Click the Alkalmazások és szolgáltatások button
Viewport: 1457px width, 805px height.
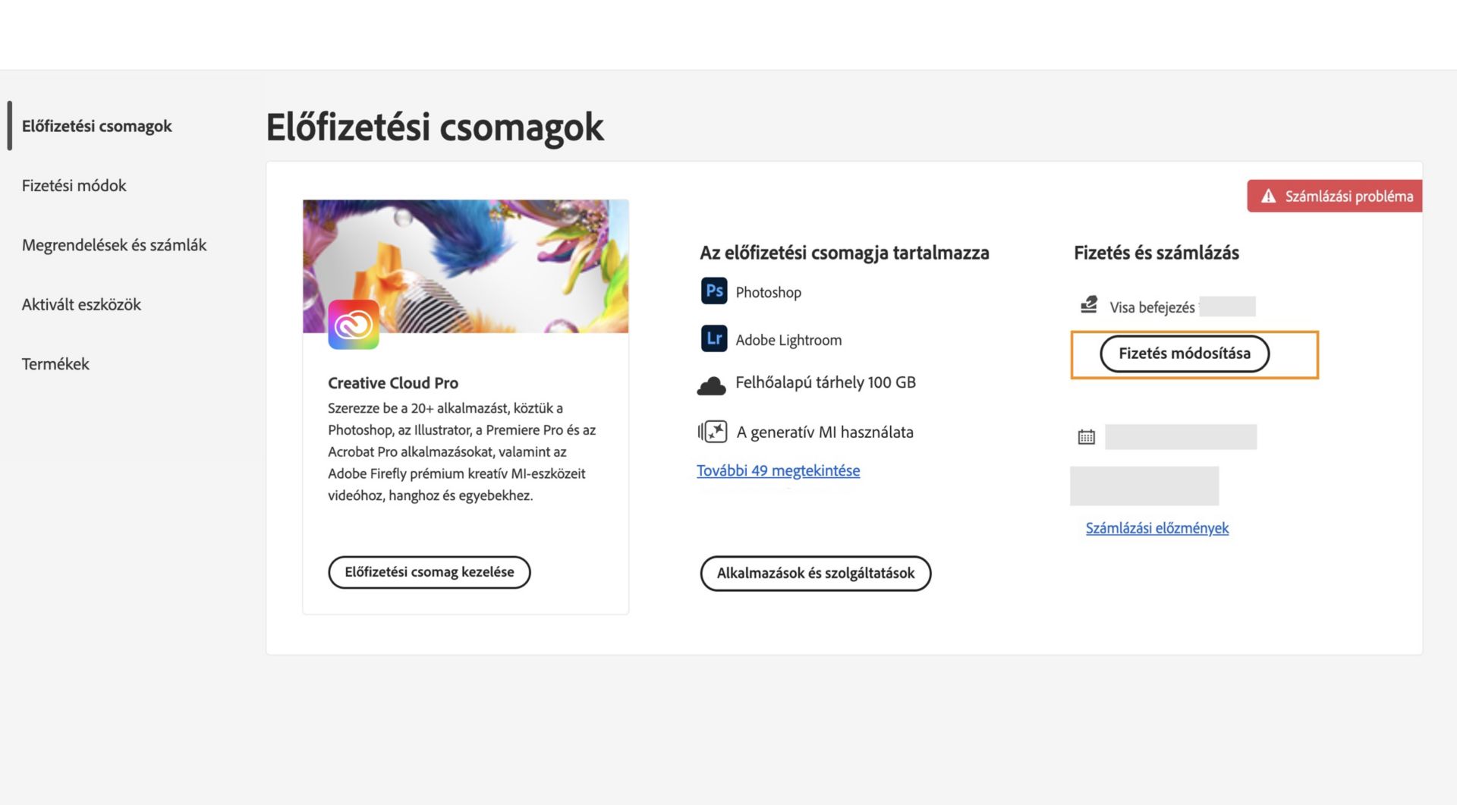coord(815,574)
